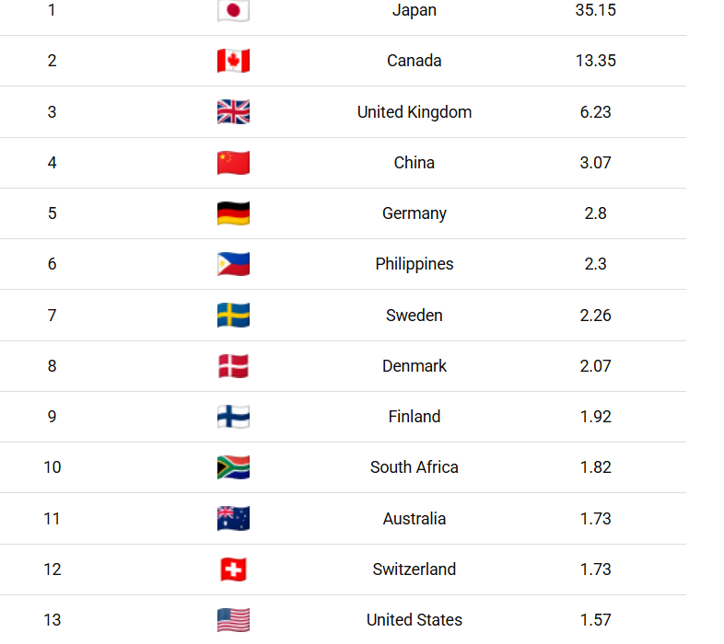This screenshot has width=724, height=644.
Task: Select the Germany flag icon
Action: pyautogui.click(x=233, y=213)
